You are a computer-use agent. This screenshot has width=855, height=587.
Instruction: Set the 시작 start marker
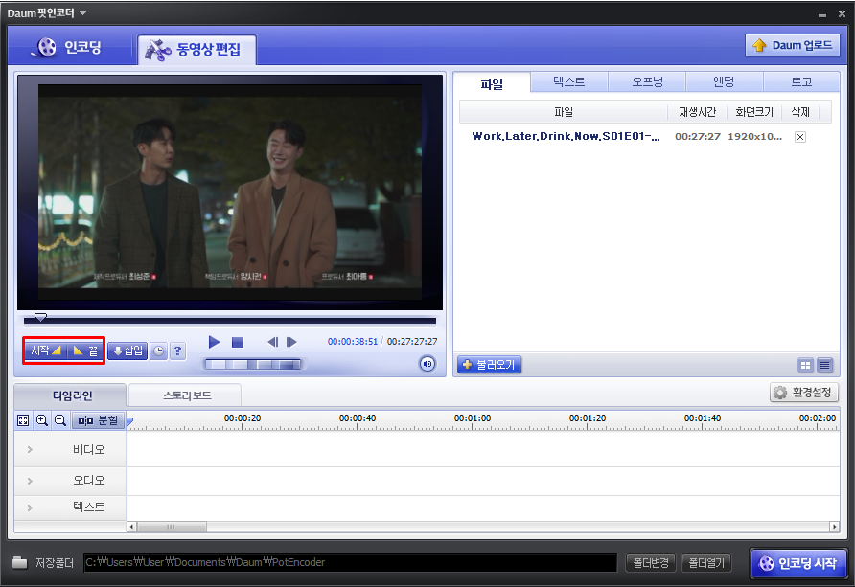click(45, 350)
